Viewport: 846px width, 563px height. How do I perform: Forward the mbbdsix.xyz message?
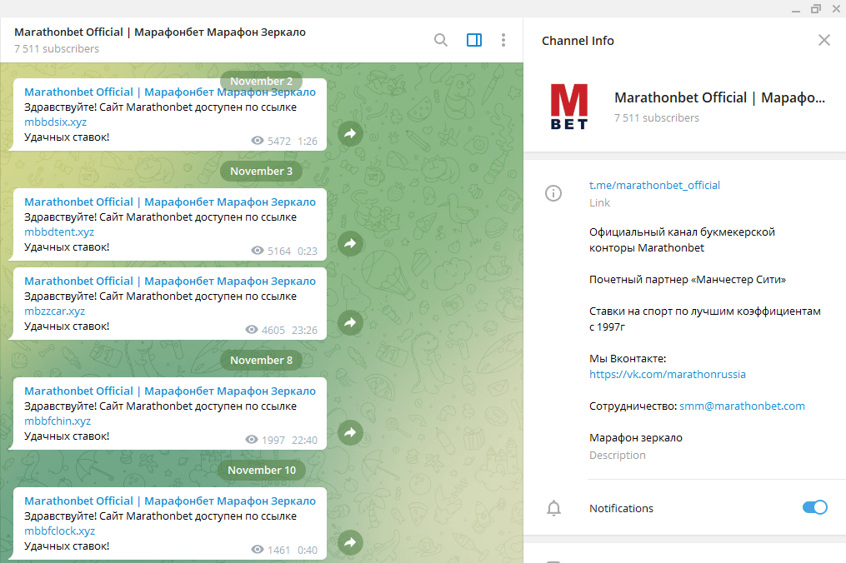coord(351,133)
